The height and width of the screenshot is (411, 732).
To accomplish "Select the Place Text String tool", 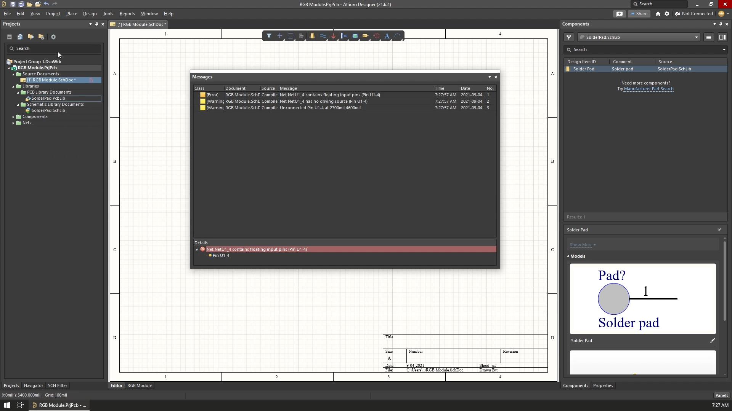I will (x=387, y=36).
